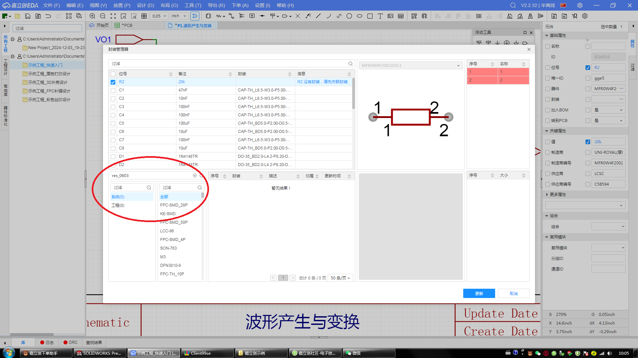
Task: Check the C1 row checkbox
Action: coord(113,90)
